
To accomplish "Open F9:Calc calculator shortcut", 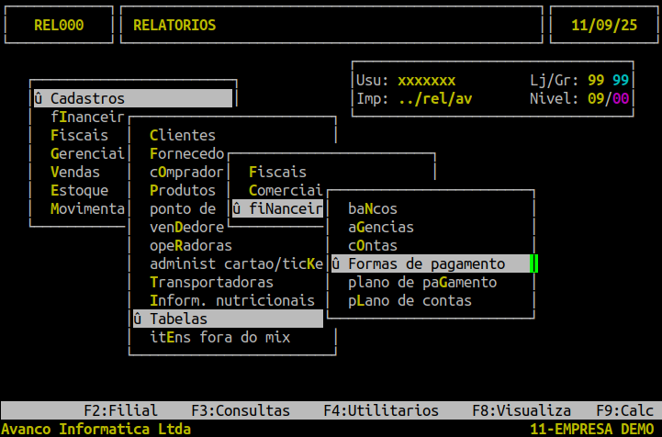I will (624, 411).
